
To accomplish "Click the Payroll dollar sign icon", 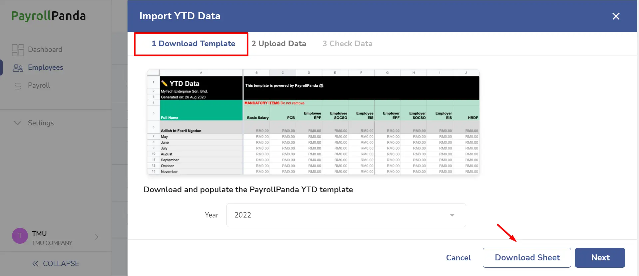I will (18, 86).
